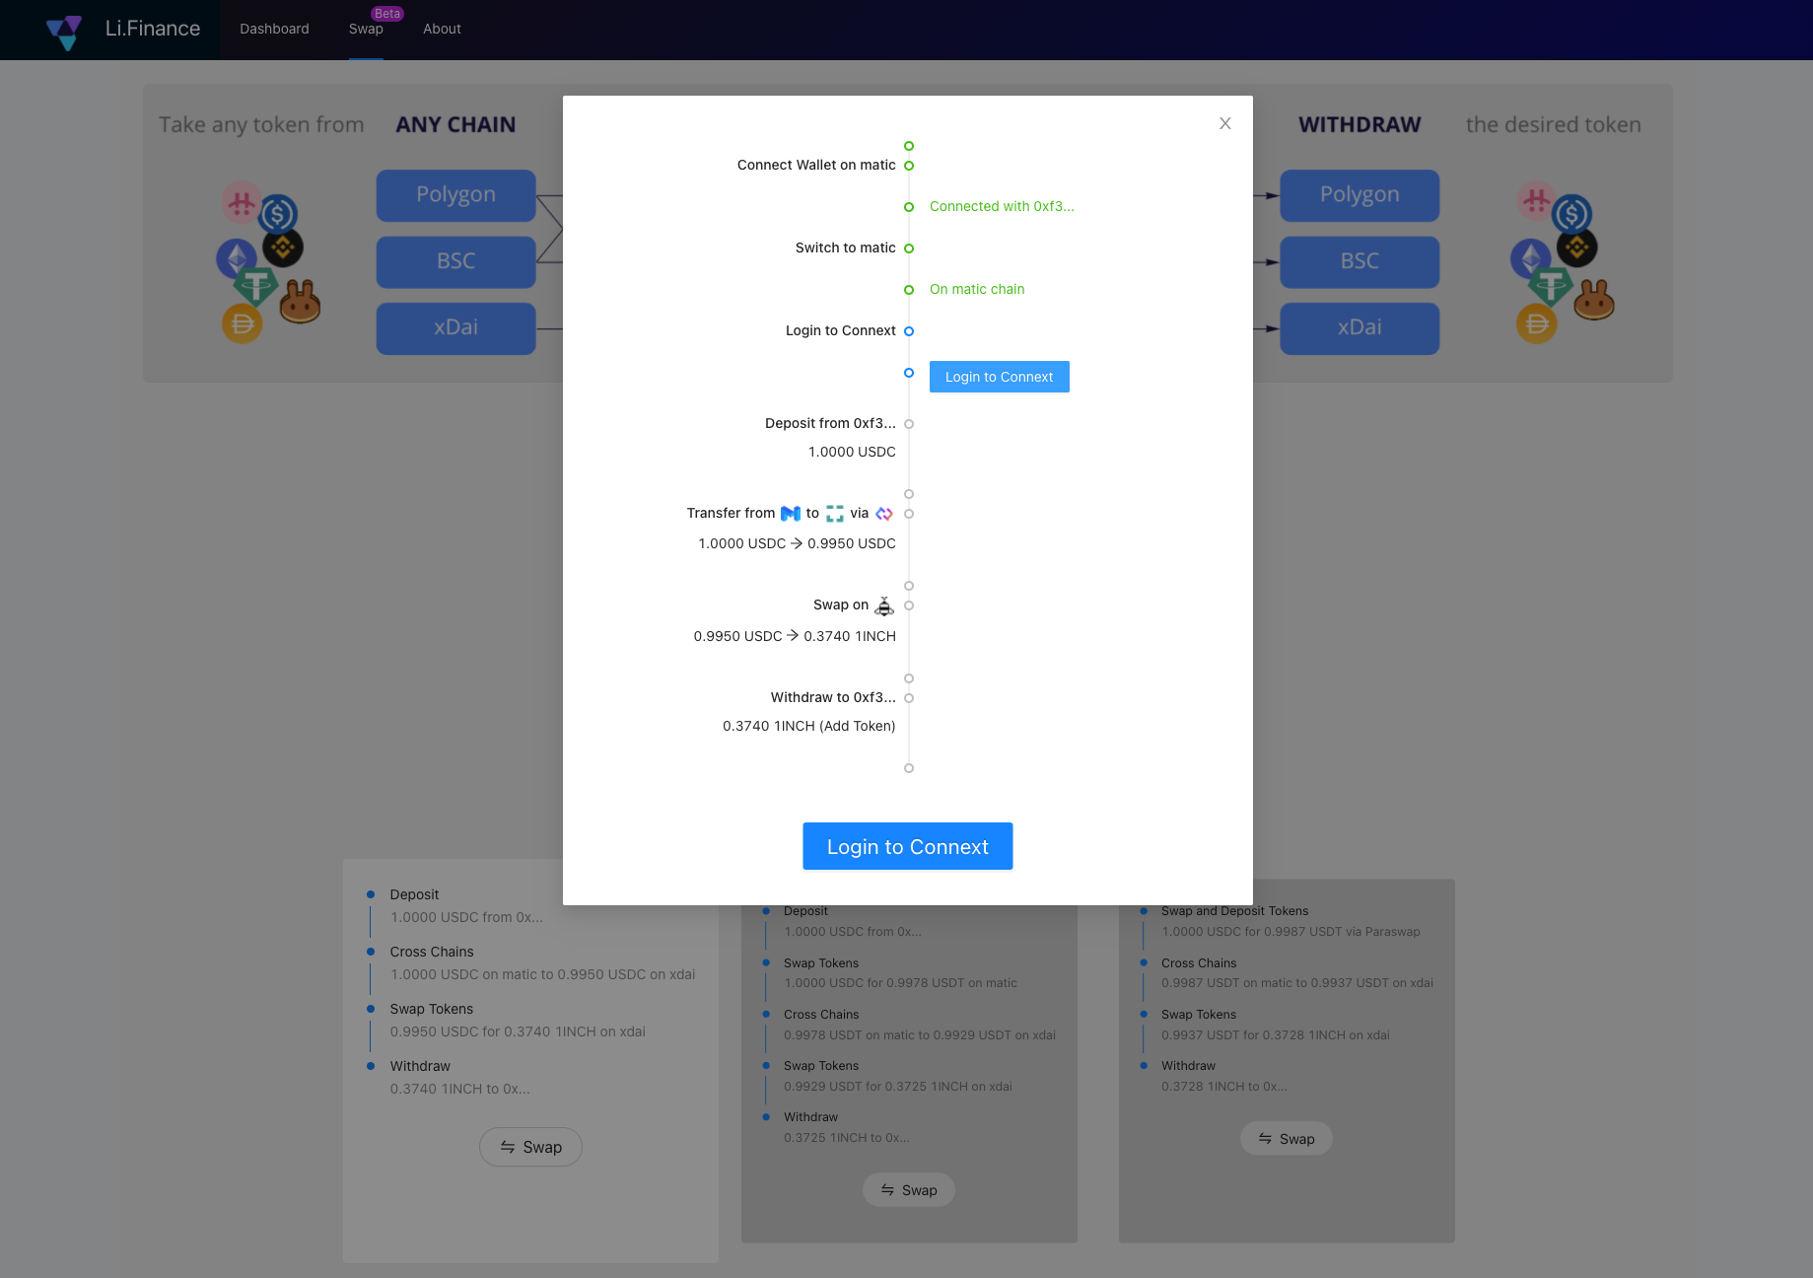Image resolution: width=1813 pixels, height=1278 pixels.
Task: Select the left Polygon chain box under ANY CHAIN
Action: click(455, 195)
